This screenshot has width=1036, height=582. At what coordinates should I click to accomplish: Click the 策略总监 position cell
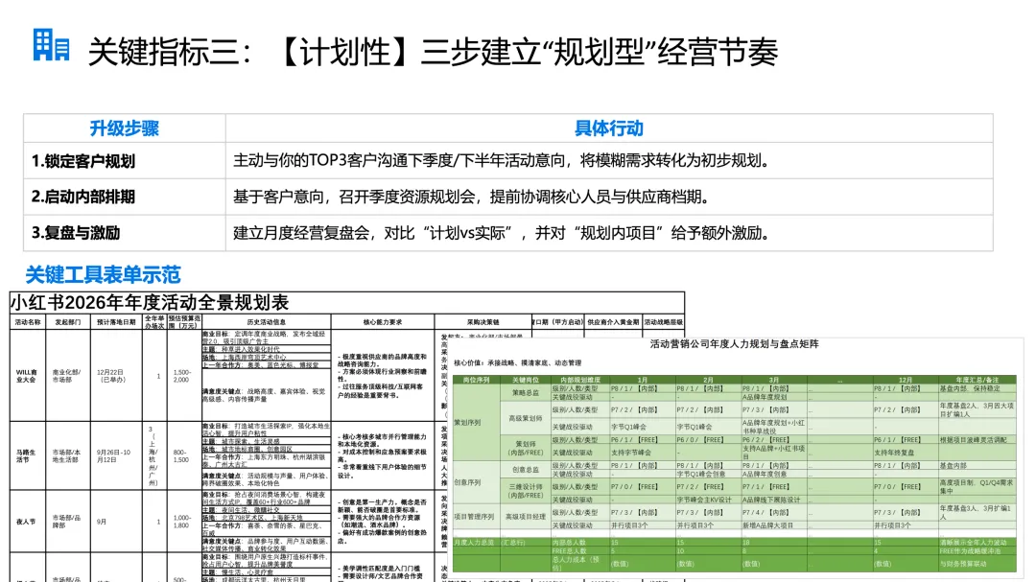tap(526, 393)
